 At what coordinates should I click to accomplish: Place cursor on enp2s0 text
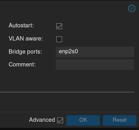click(68, 52)
